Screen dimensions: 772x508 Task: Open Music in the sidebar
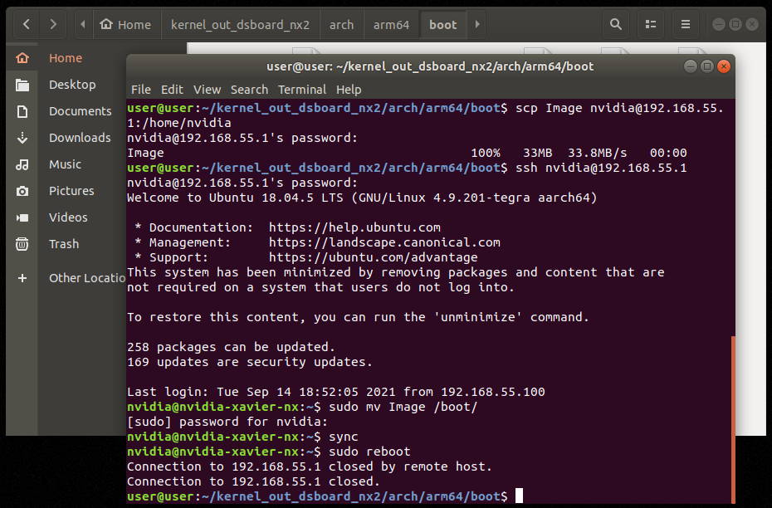point(65,164)
